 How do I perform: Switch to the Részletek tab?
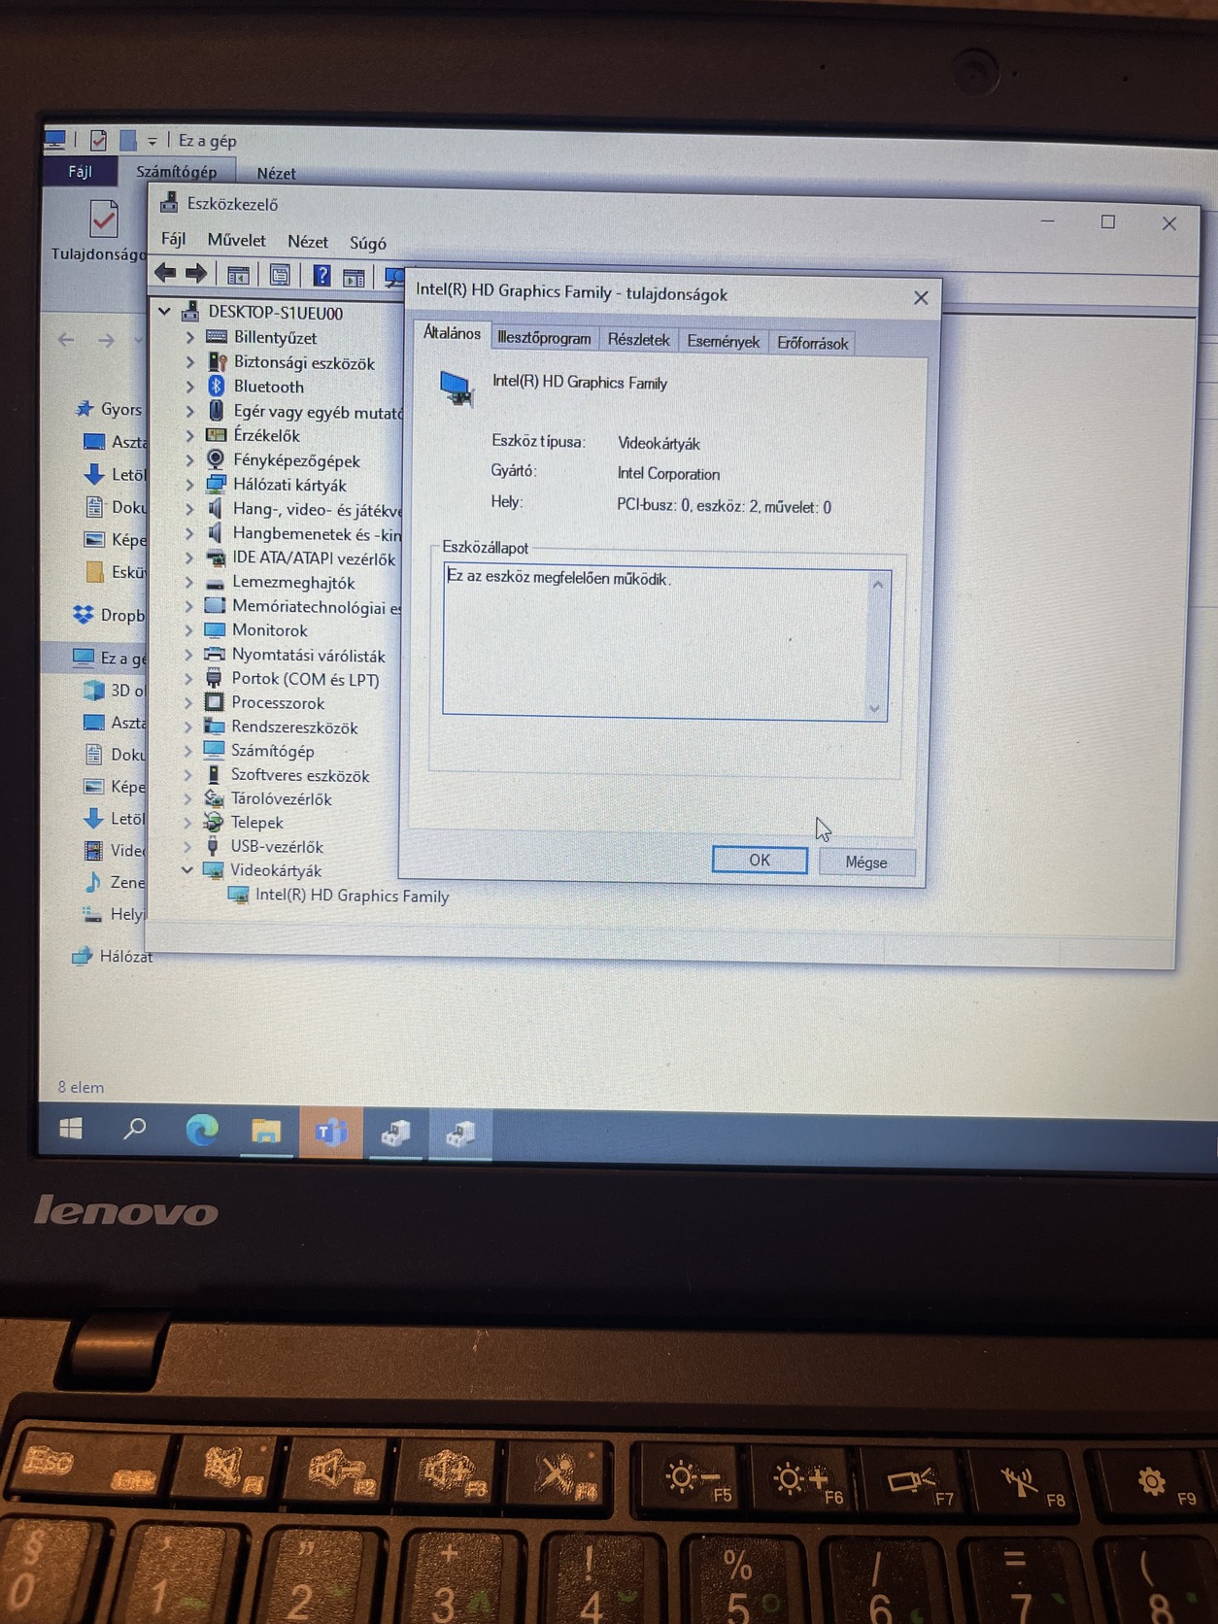tap(638, 340)
